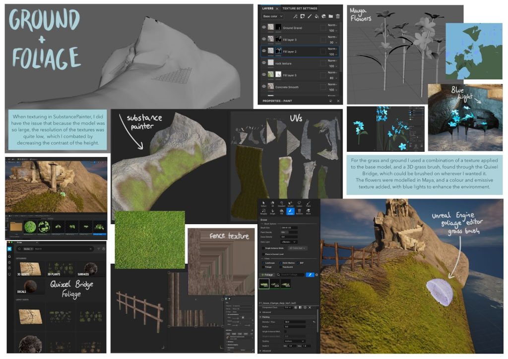This screenshot has width=508, height=359.
Task: Toggle visibility of rock texture layer
Action: click(x=264, y=62)
